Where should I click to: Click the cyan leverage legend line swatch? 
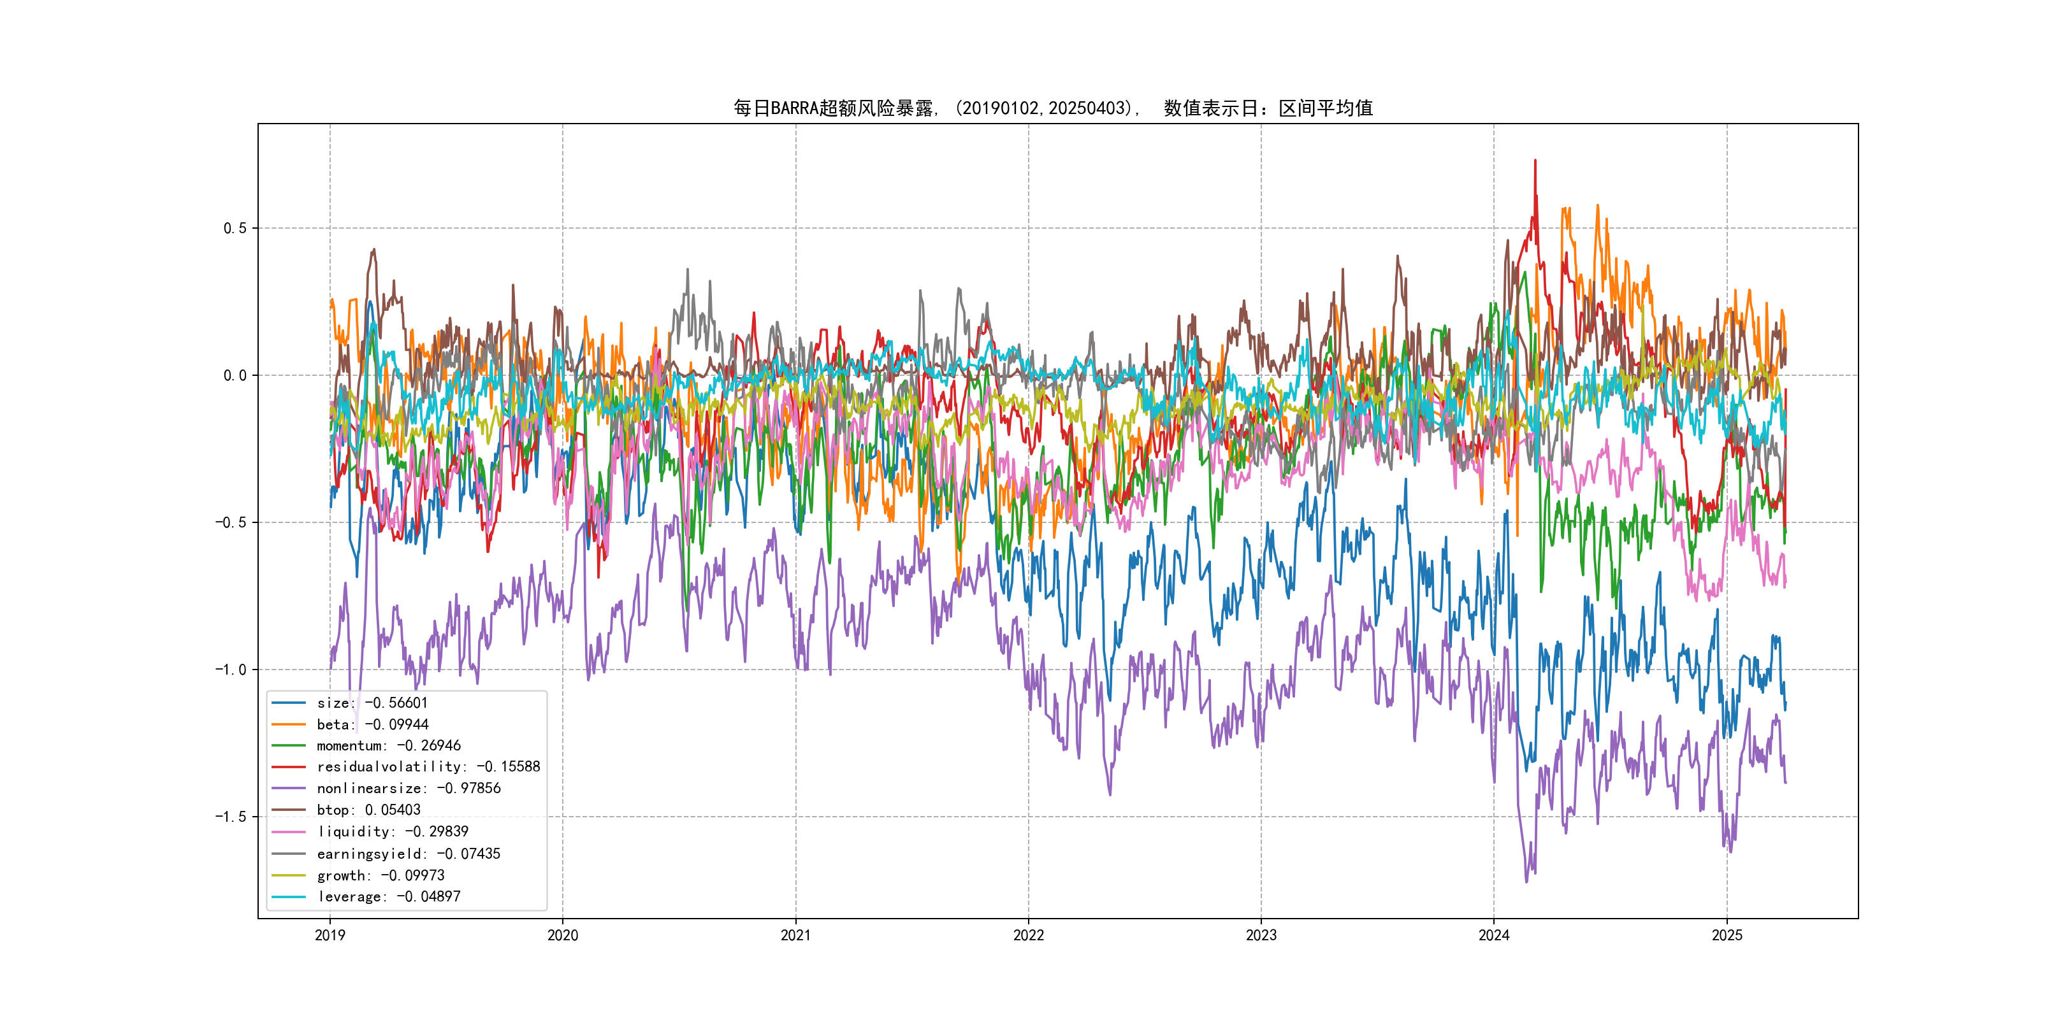[x=289, y=896]
